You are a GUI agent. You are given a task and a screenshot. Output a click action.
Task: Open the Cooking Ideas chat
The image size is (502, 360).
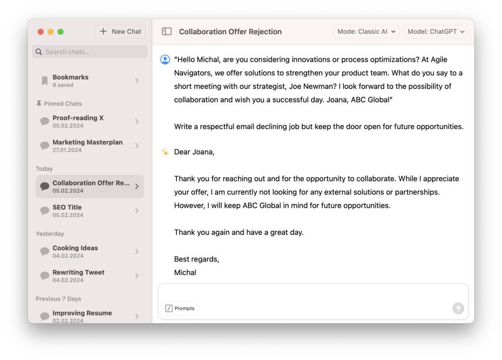(90, 252)
